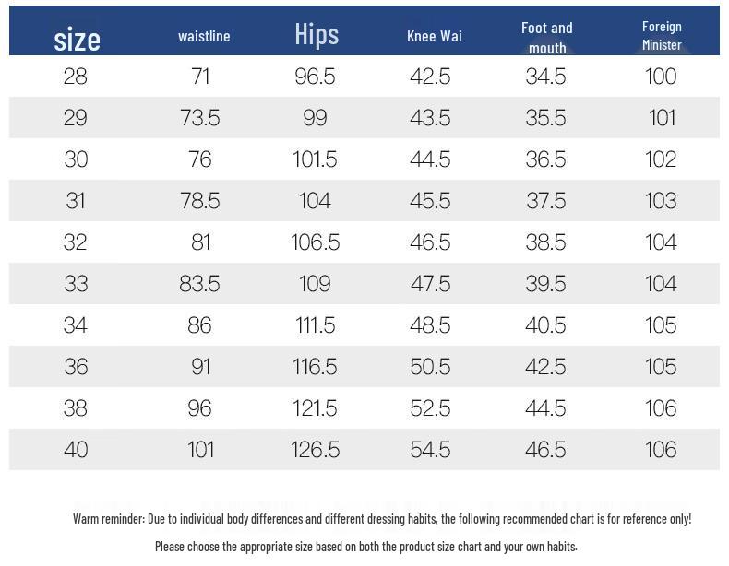Screen dimensions: 729x566
Task: Click the 'Warm reminder' disclaimer text
Action: [382, 519]
